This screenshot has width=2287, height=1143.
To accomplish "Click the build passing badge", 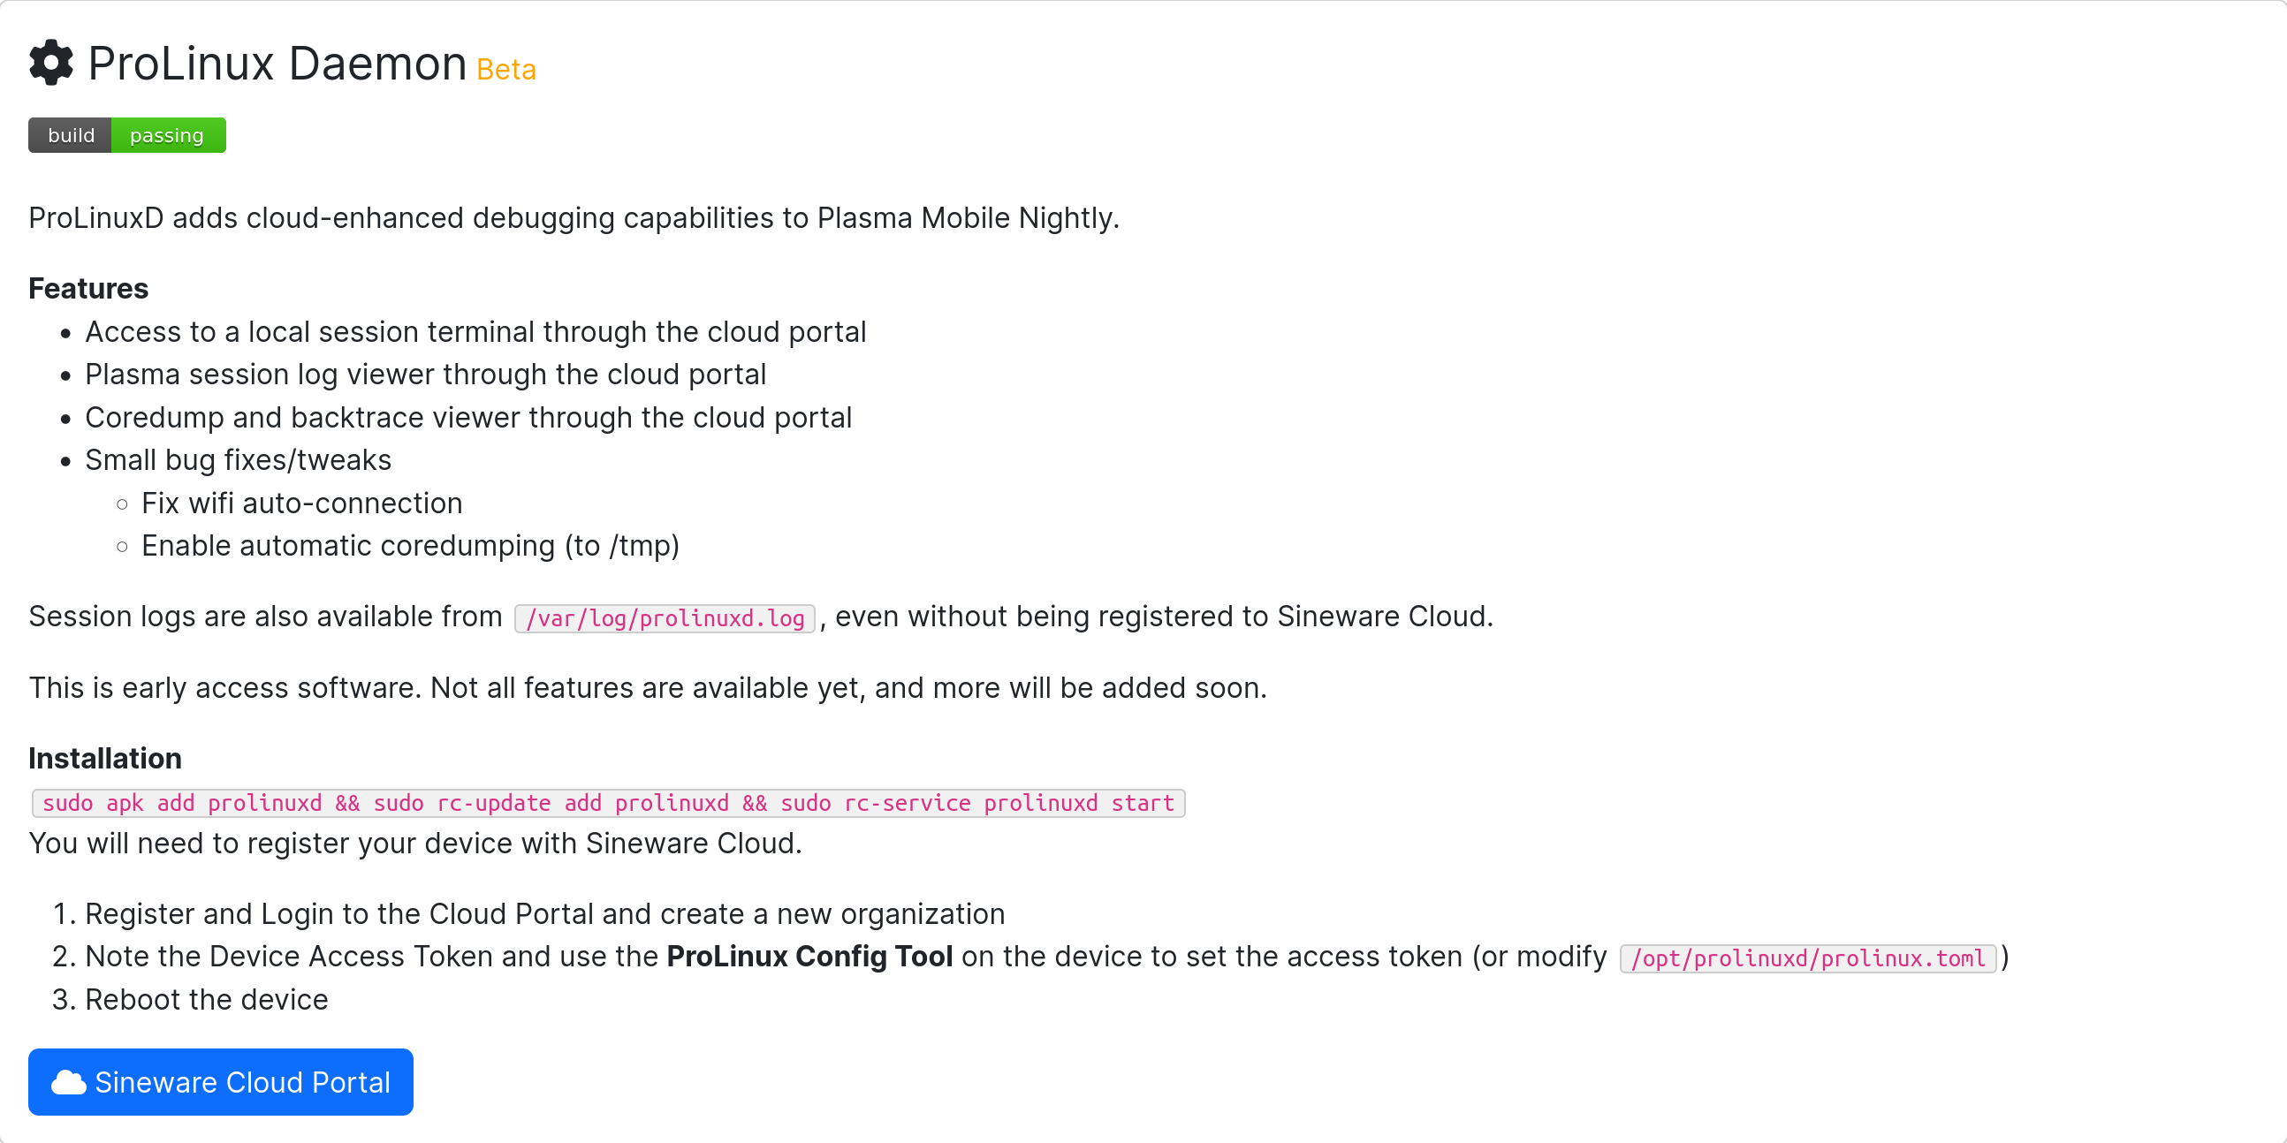I will coord(127,135).
